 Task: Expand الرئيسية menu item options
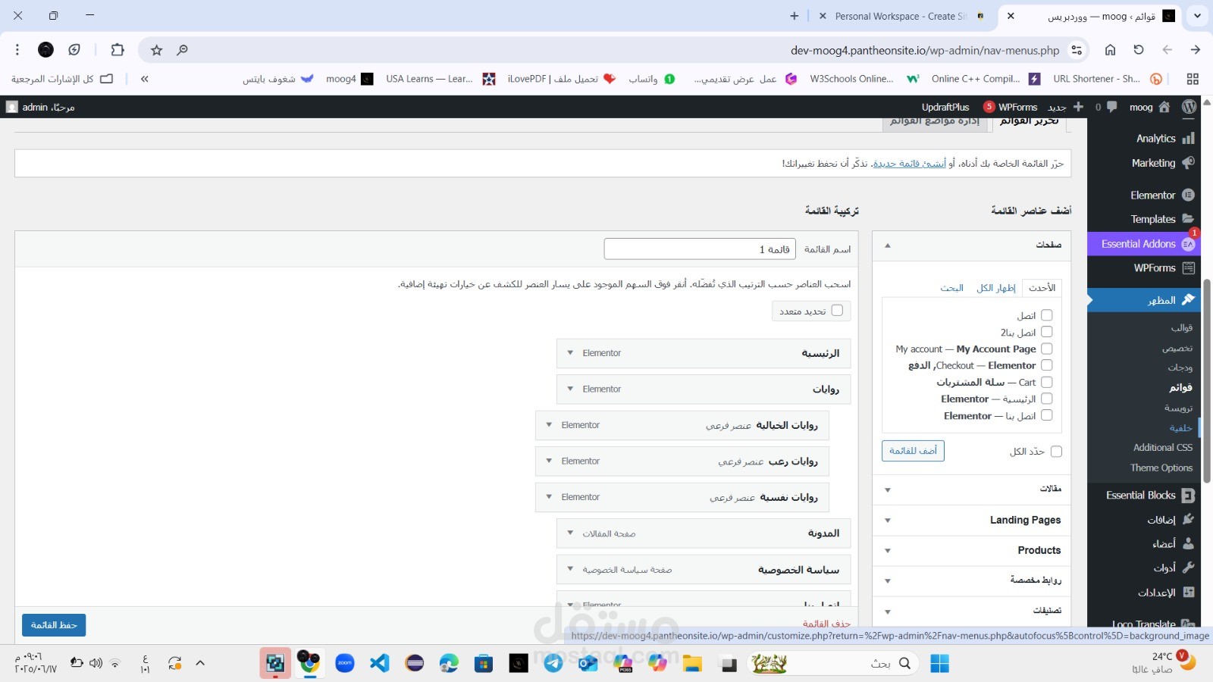coord(571,353)
